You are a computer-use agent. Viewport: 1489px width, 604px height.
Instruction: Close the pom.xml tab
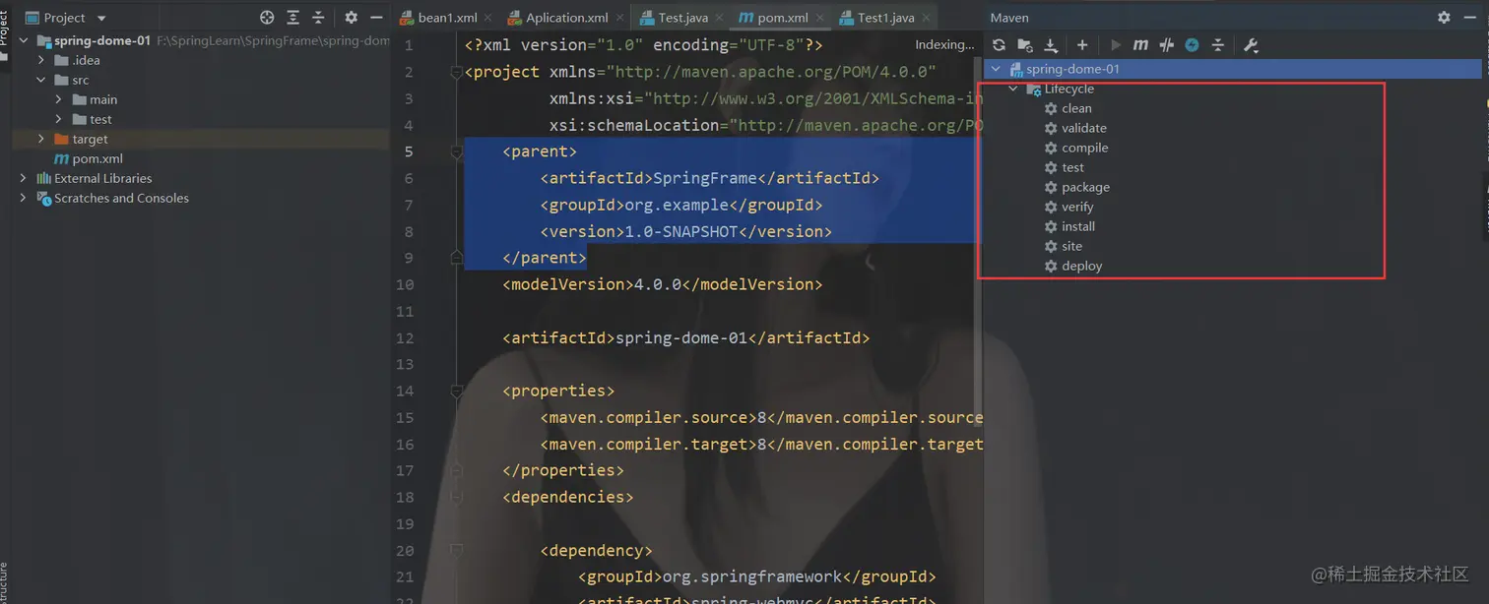click(x=820, y=18)
